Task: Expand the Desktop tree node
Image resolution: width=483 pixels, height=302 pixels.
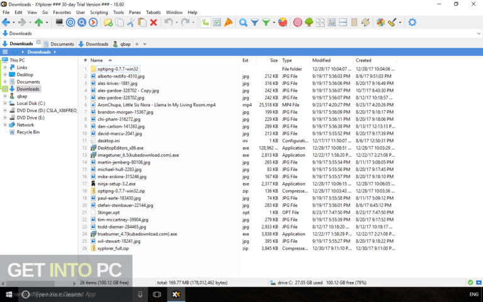Action: coord(5,75)
